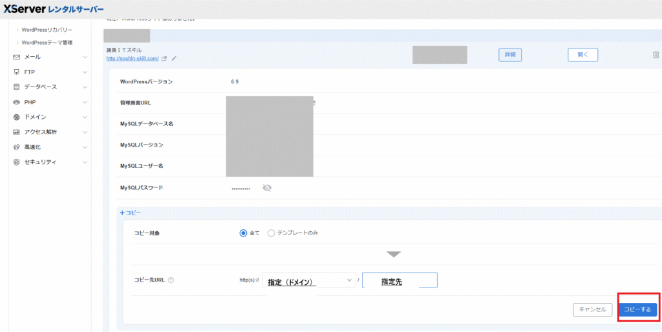The image size is (662, 332).
Task: Expand the FTP menu chevron
Action: click(x=85, y=72)
